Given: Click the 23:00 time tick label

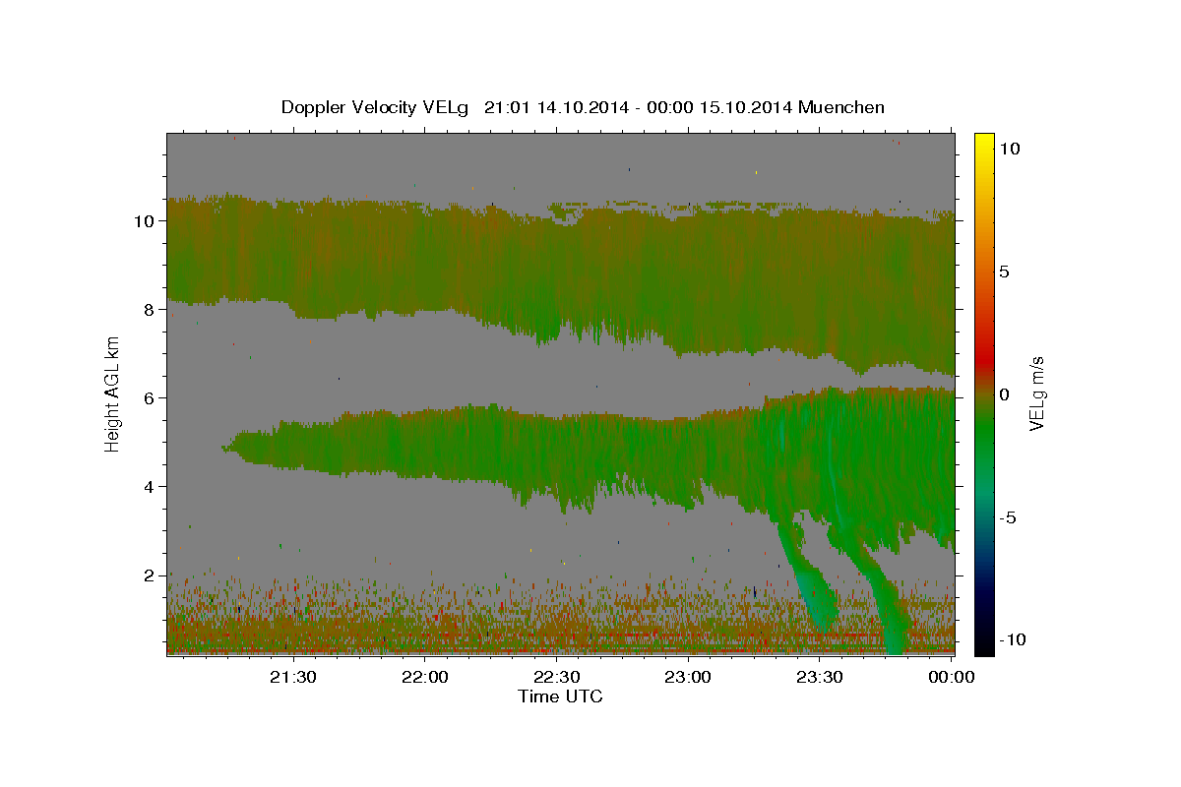Looking at the screenshot, I should coord(688,677).
